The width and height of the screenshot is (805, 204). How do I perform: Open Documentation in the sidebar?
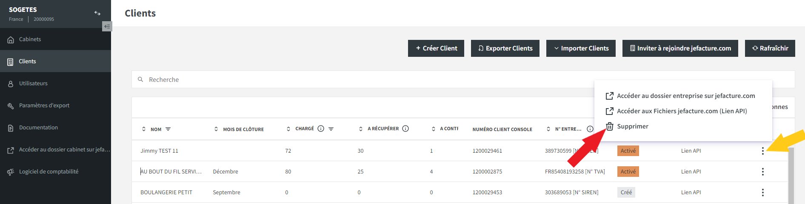point(55,127)
